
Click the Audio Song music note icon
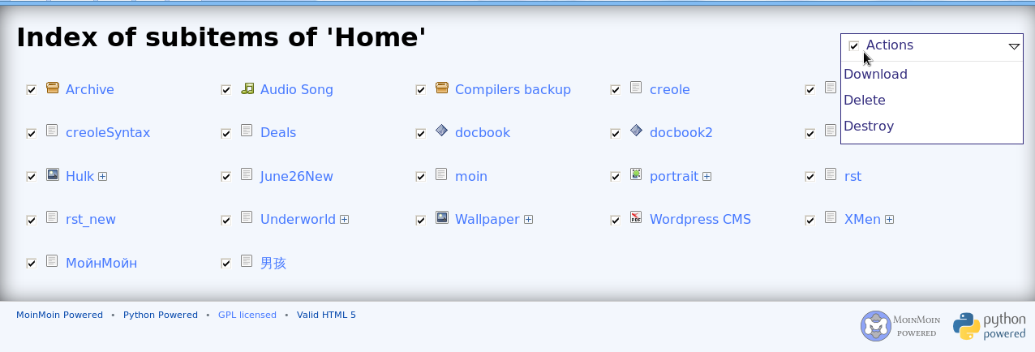click(247, 88)
